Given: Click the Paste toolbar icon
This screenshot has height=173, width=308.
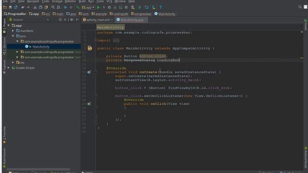Looking at the screenshot, I should point(46,8).
